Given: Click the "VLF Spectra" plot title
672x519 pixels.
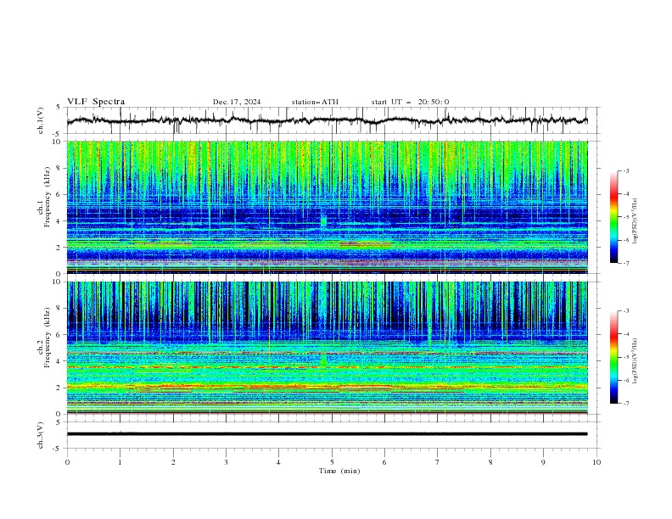Looking at the screenshot, I should point(96,102).
